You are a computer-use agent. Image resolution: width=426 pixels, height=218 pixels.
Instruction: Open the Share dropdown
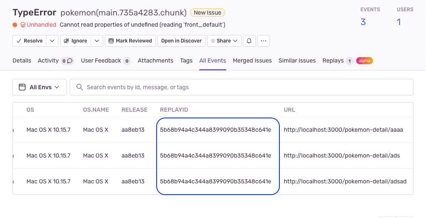tap(224, 41)
